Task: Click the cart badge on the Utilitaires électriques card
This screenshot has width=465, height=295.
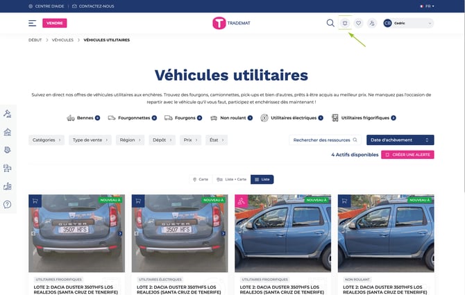Action: click(x=138, y=201)
